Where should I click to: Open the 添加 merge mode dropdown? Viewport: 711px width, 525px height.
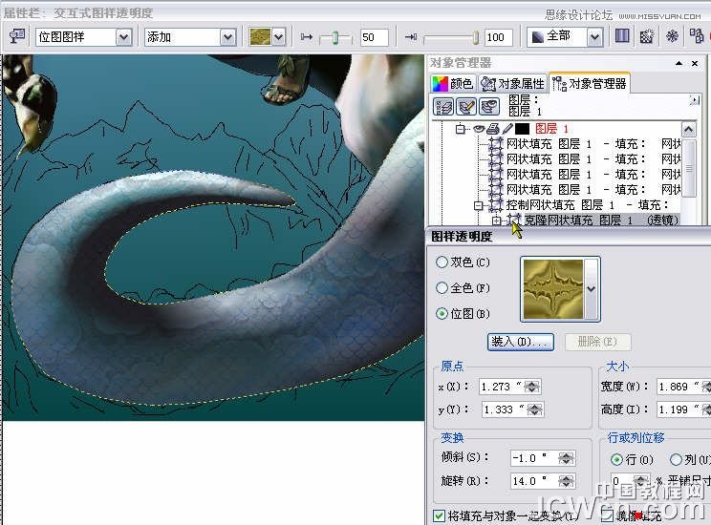click(x=227, y=36)
